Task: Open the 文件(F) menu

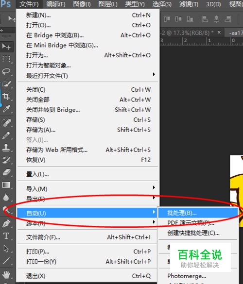Action: 29,4
